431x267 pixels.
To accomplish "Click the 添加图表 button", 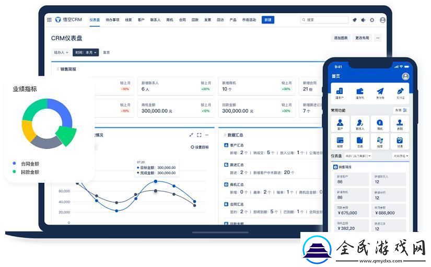I will (x=341, y=38).
